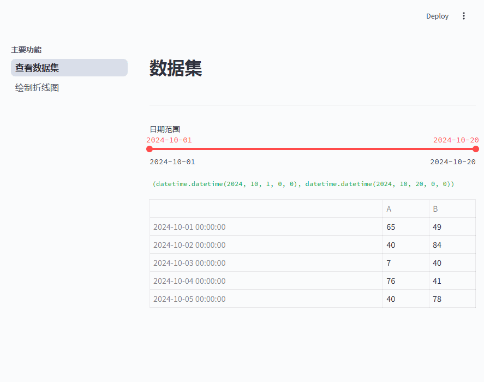Click column header B
This screenshot has width=484, height=382.
(452, 209)
